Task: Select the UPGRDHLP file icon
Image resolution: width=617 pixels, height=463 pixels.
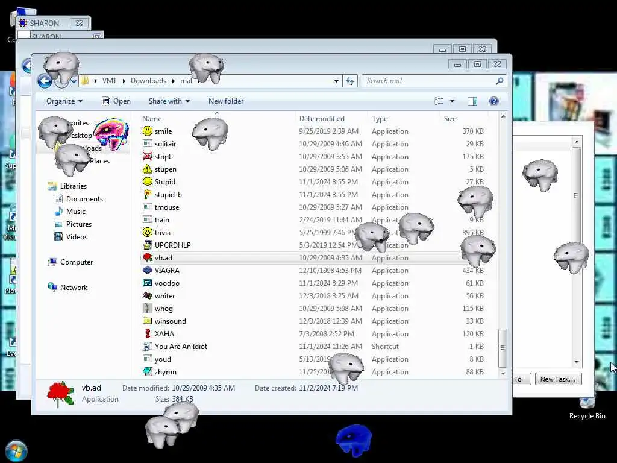Action: tap(148, 245)
